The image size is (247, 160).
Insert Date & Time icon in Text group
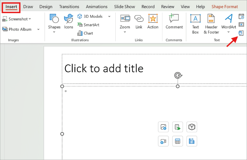pos(241,16)
